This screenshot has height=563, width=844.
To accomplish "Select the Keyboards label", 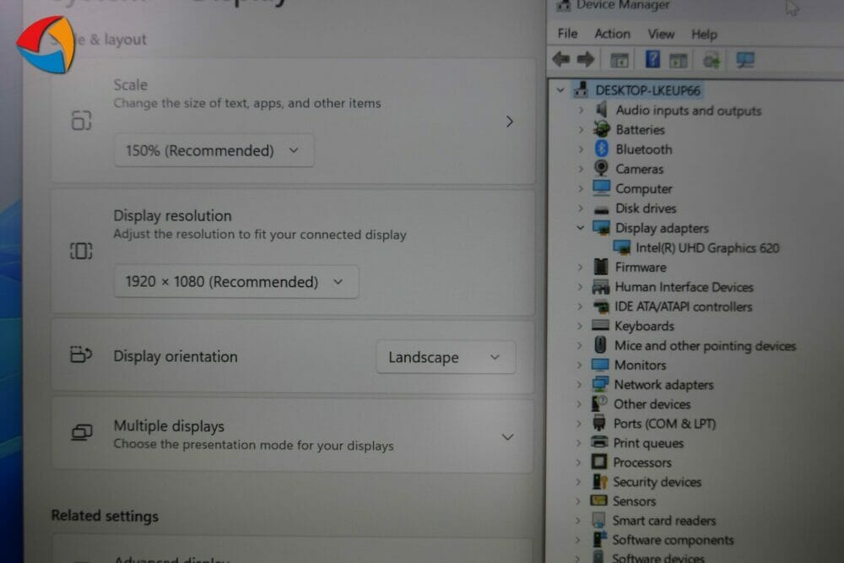I will (644, 326).
